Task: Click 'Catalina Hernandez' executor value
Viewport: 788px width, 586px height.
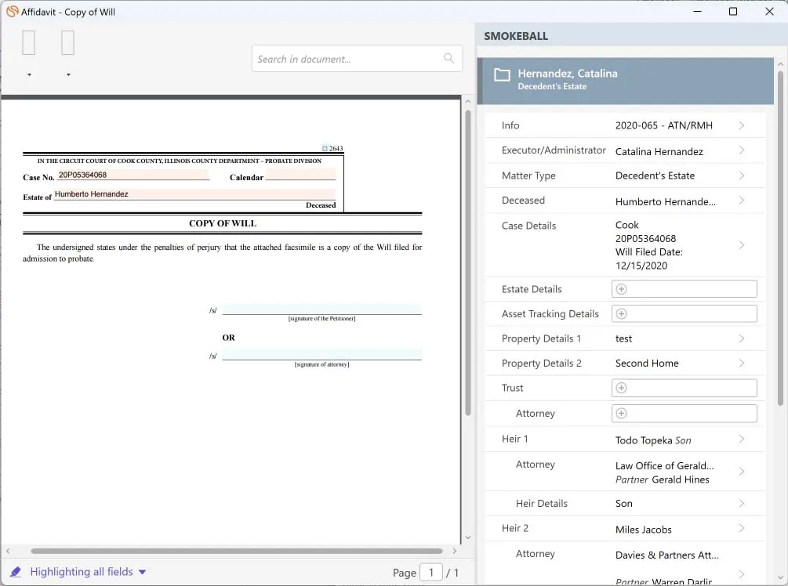Action: click(x=659, y=152)
